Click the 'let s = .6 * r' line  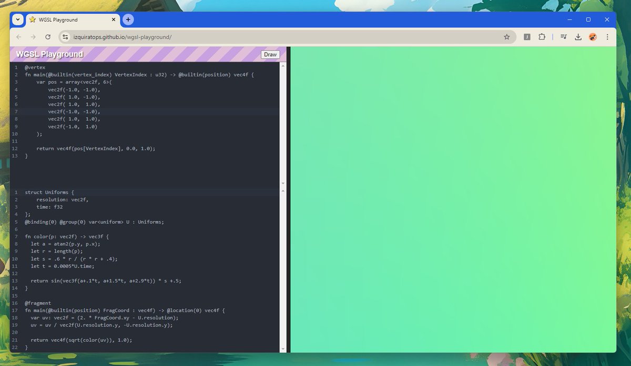74,259
